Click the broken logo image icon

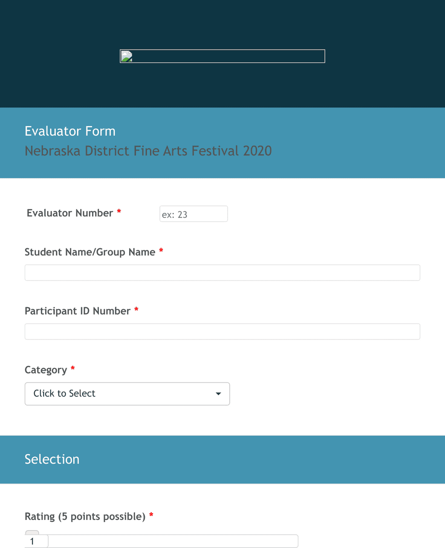[x=127, y=57]
